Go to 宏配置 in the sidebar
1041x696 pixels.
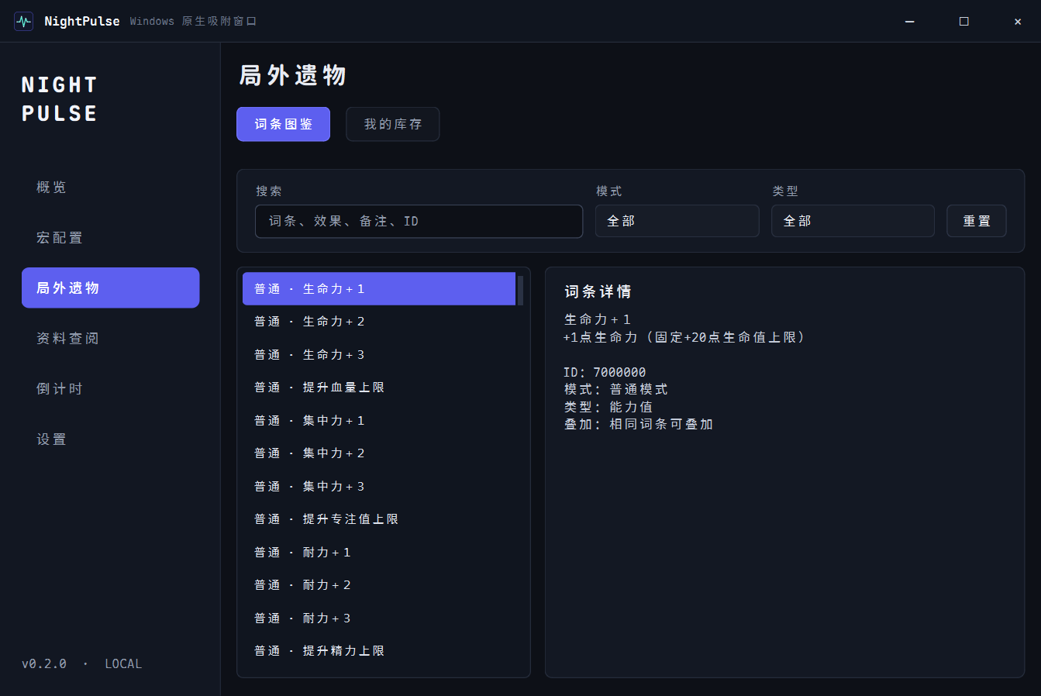tap(111, 237)
